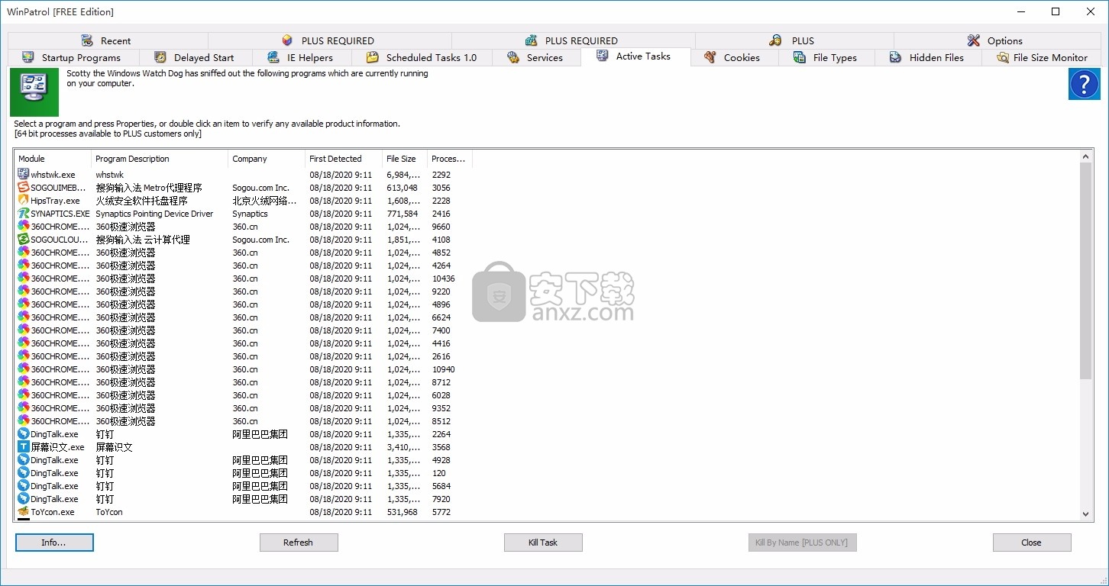
Task: Open the Recent tab
Action: tap(108, 40)
